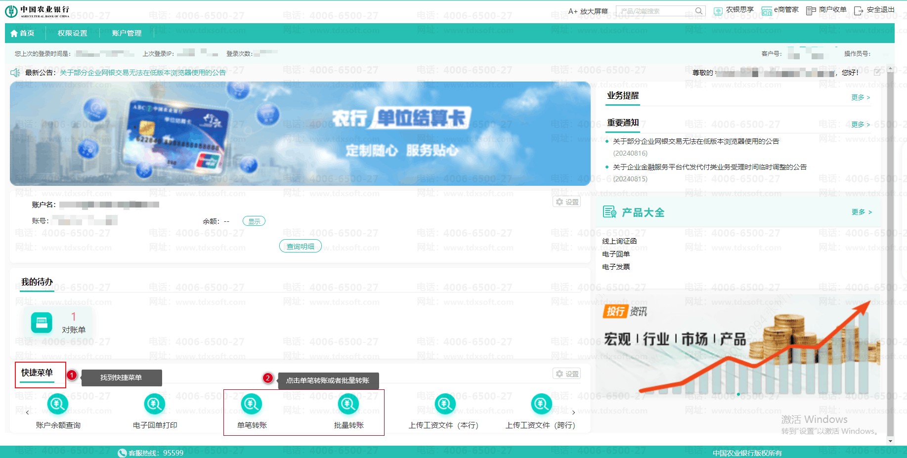Click the 对账单 pending task icon
Screen dimensions: 907x458
pos(42,323)
